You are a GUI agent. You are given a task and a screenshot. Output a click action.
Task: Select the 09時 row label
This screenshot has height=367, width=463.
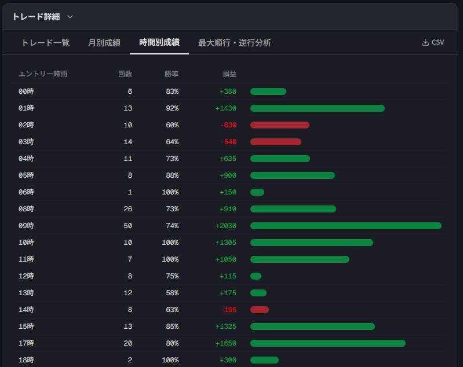click(26, 226)
